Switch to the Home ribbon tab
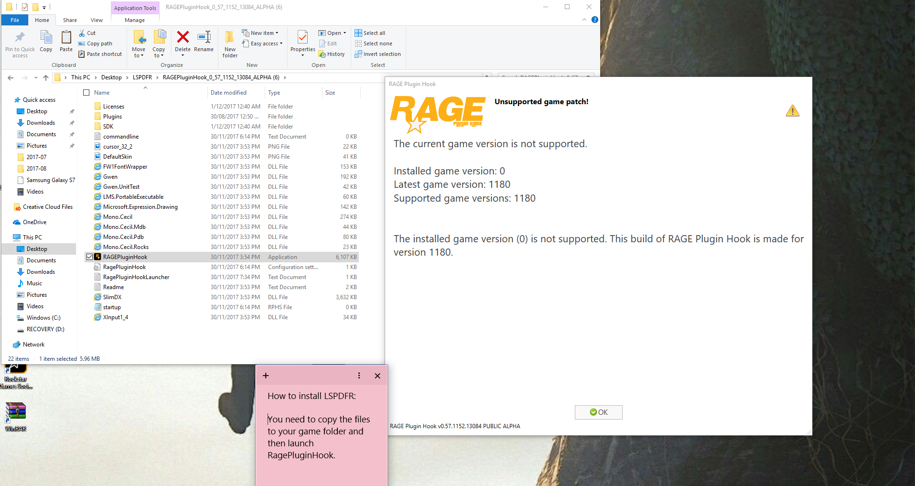Image resolution: width=915 pixels, height=486 pixels. [x=42, y=20]
